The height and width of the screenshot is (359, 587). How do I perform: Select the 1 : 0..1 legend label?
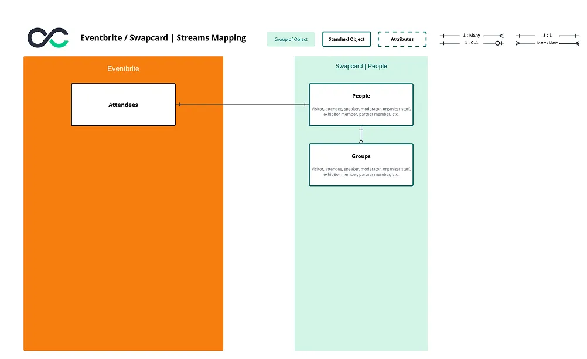pos(472,43)
